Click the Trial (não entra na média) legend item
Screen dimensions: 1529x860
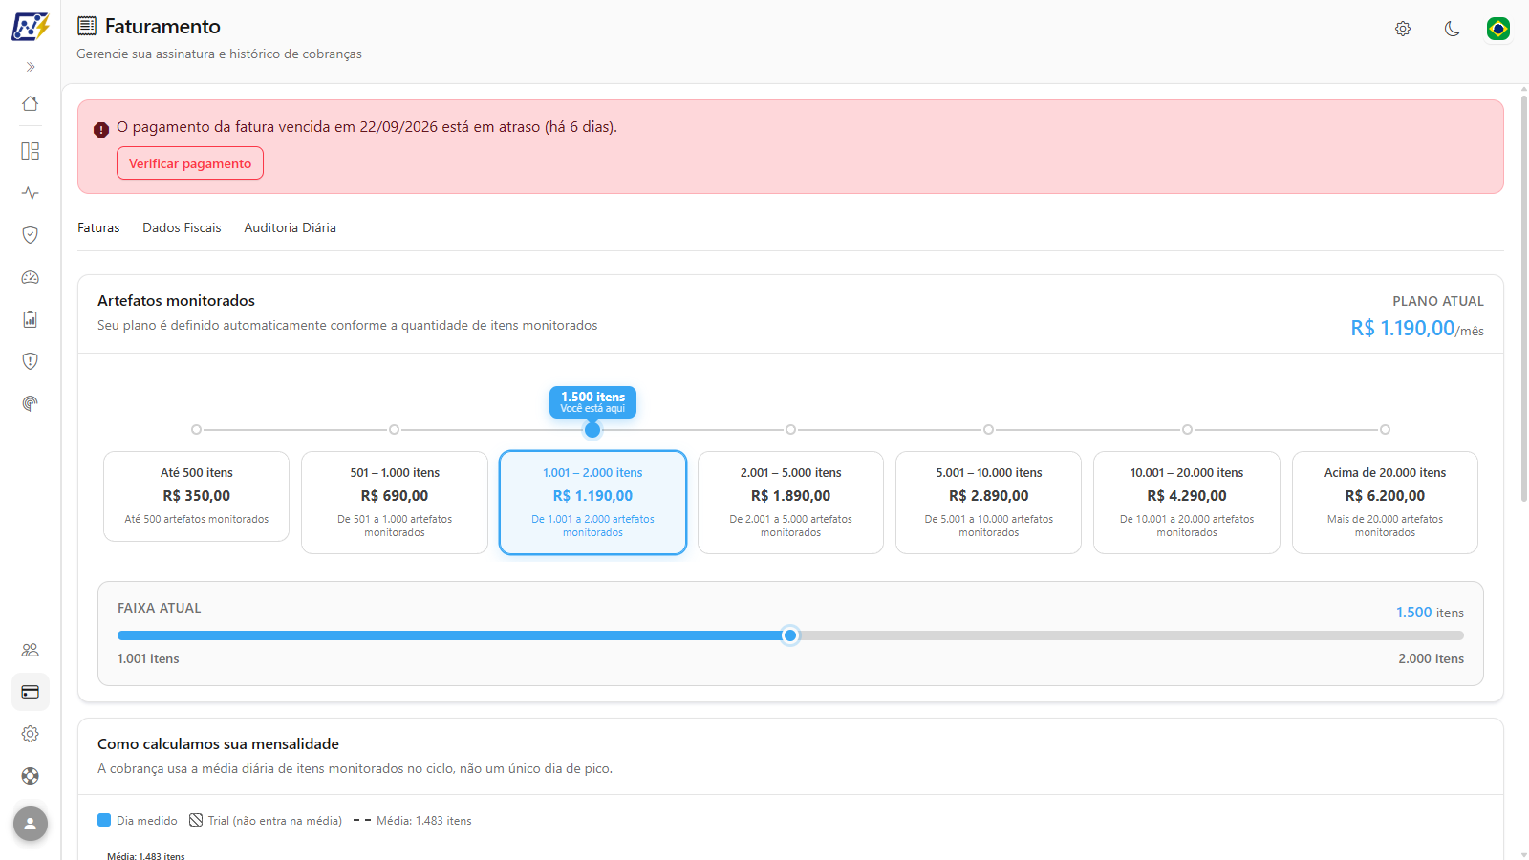pyautogui.click(x=266, y=821)
